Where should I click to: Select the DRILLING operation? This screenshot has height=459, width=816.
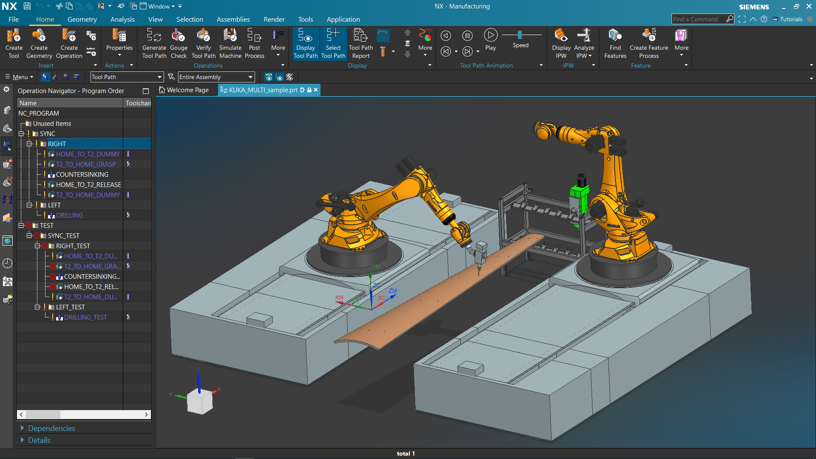click(69, 215)
